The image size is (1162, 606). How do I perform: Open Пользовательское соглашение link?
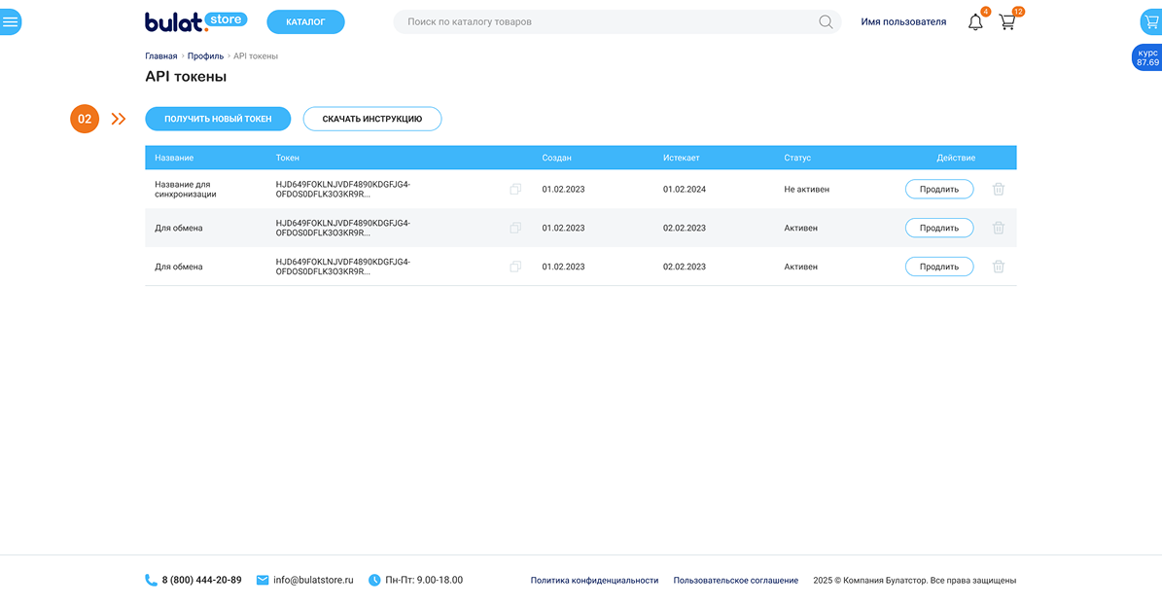tap(735, 581)
